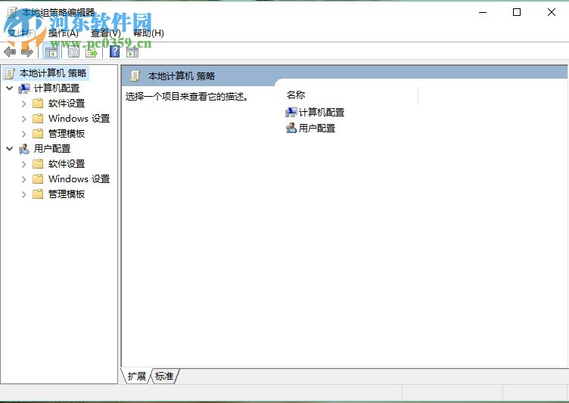Image resolution: width=569 pixels, height=403 pixels.
Task: Click 计算机配置 icon in the right list
Action: click(291, 113)
